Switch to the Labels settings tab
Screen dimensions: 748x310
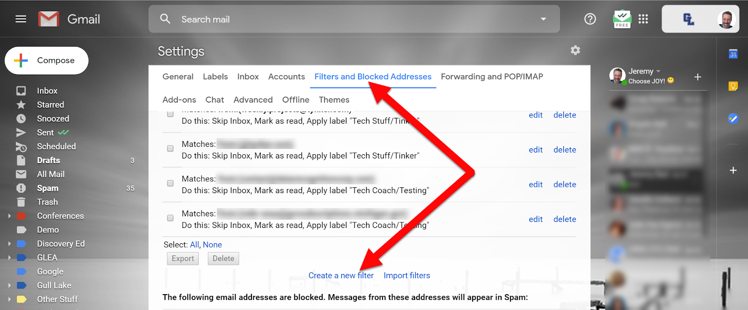(x=215, y=76)
